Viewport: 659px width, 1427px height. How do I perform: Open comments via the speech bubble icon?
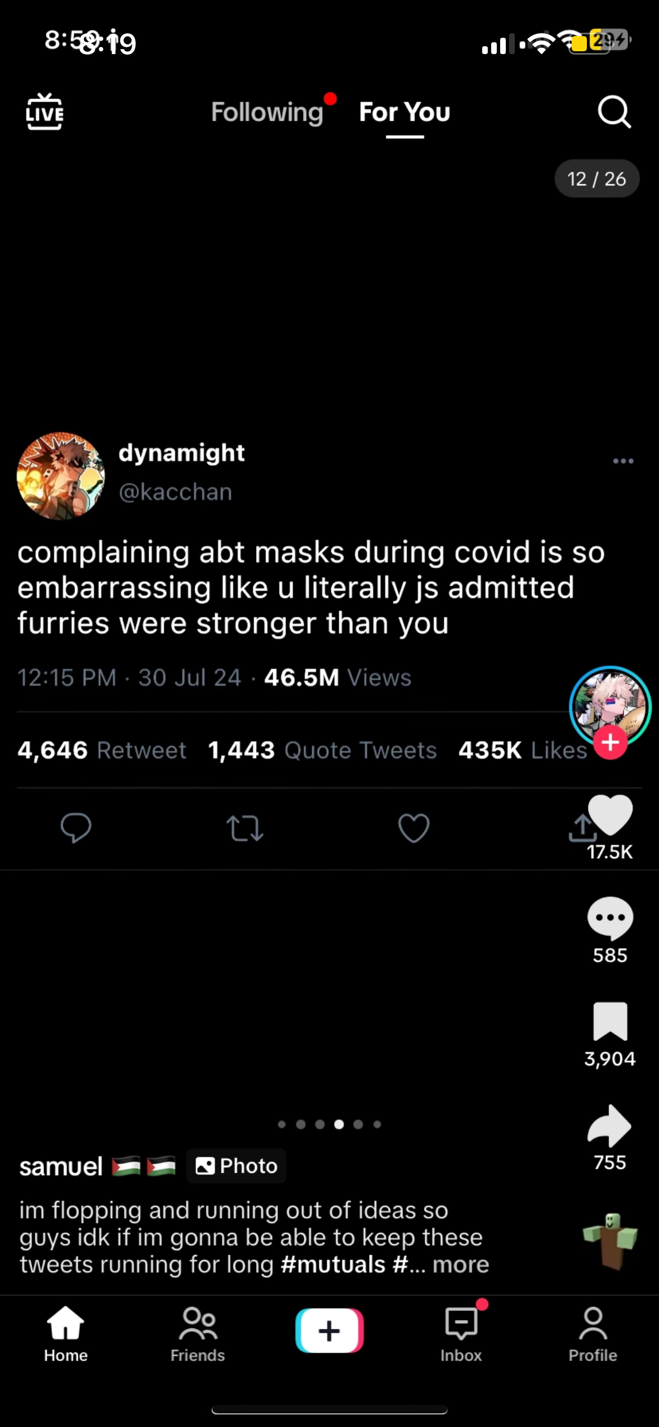pos(610,918)
